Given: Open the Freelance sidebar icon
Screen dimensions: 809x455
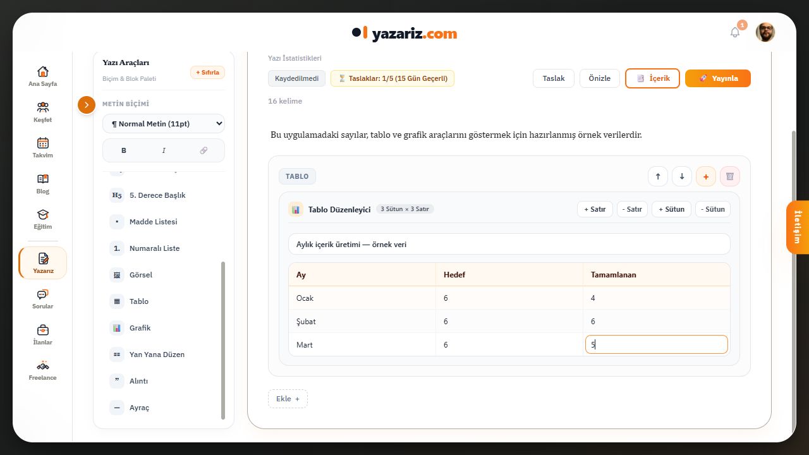Looking at the screenshot, I should [x=43, y=365].
